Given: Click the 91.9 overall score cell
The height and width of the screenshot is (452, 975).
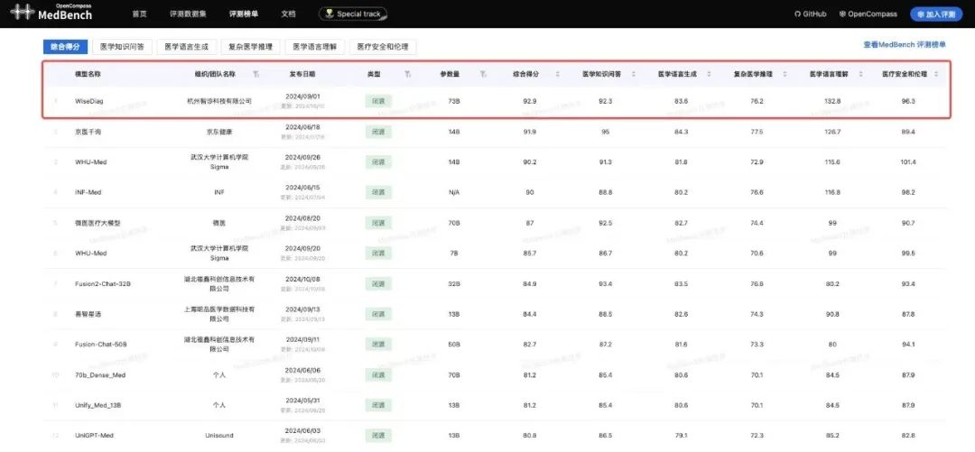Looking at the screenshot, I should click(530, 132).
